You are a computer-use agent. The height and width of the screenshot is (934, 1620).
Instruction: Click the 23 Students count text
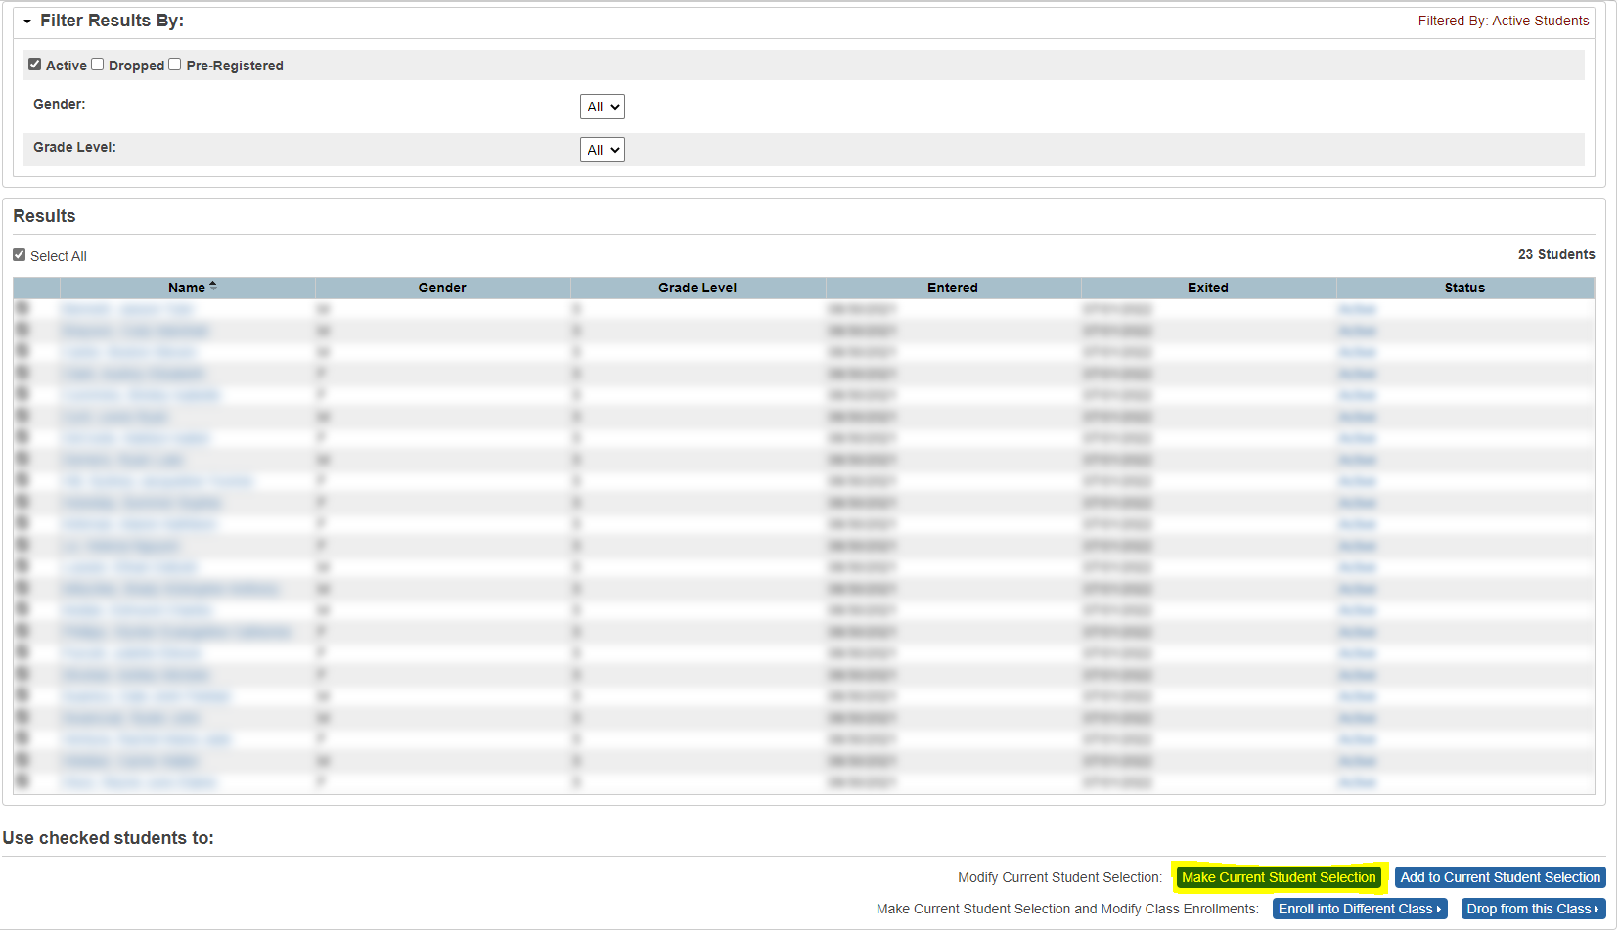1556,254
